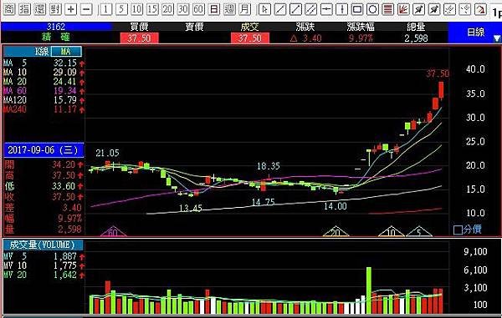Click the tallest green volume bar
This screenshot has height=318, width=502.
pyautogui.click(x=368, y=290)
